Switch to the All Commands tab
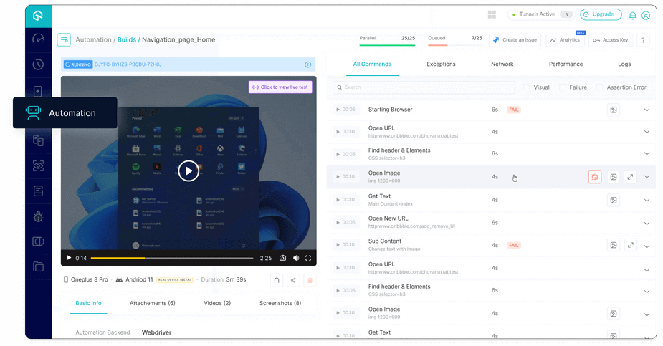663x346 pixels. tap(372, 64)
